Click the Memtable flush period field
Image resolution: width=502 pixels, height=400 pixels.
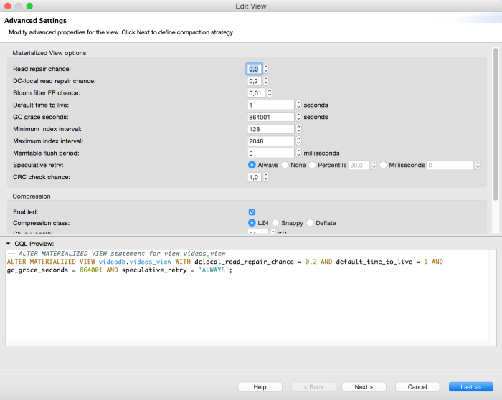[270, 153]
